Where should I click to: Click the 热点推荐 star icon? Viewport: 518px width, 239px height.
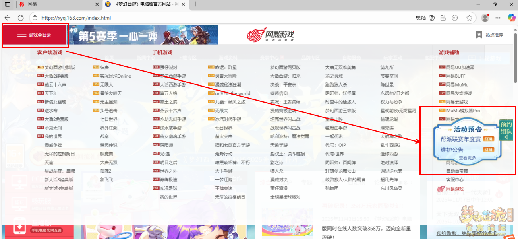(x=479, y=35)
